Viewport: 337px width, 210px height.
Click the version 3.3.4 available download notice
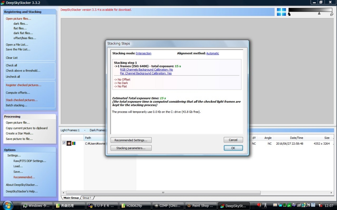[96, 10]
